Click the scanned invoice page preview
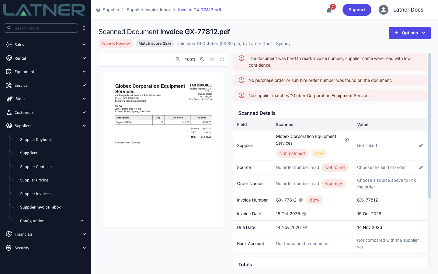 (163, 149)
